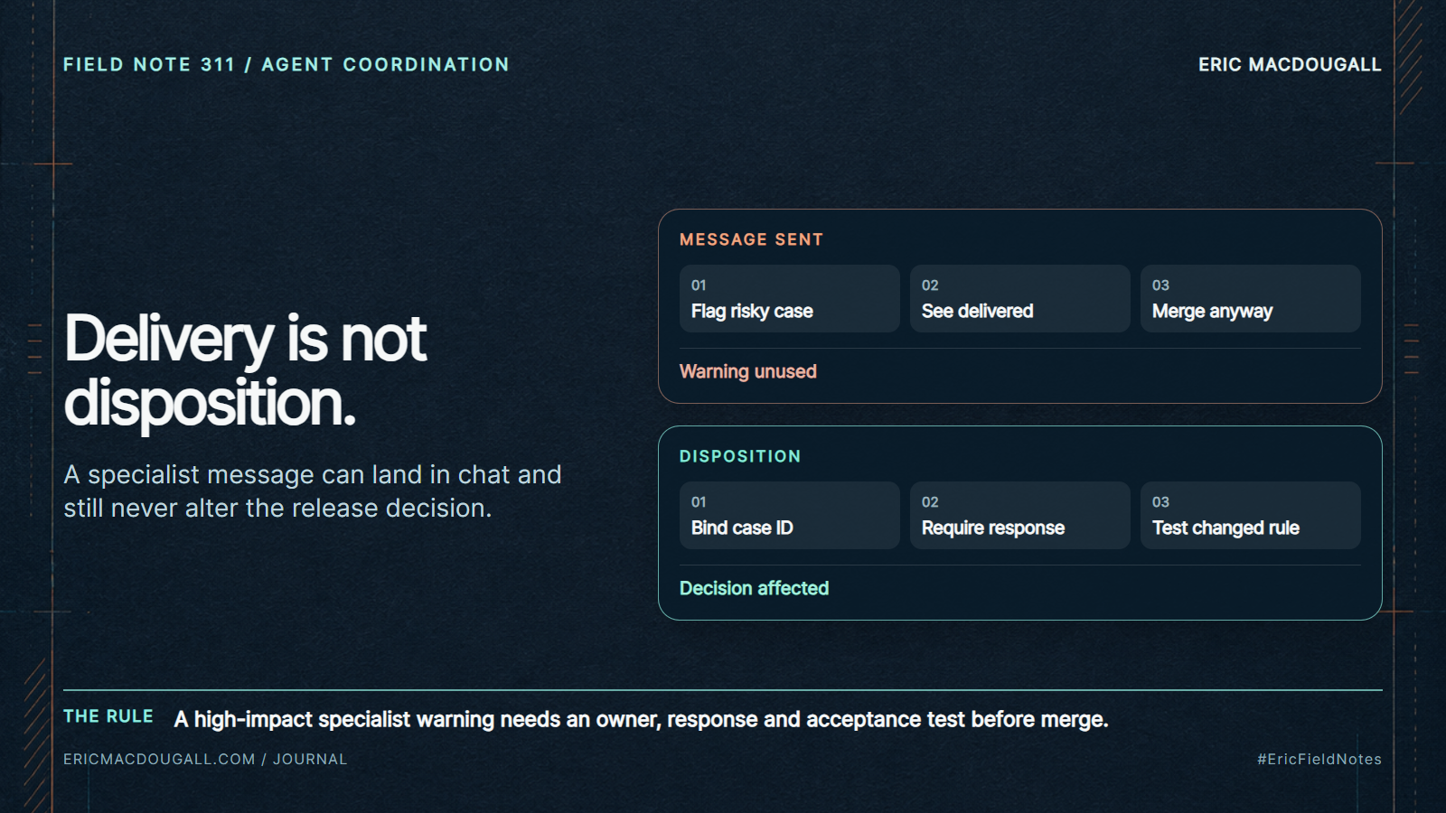Viewport: 1446px width, 813px height.
Task: Click the #EricFieldNotes hashtag
Action: (1319, 759)
